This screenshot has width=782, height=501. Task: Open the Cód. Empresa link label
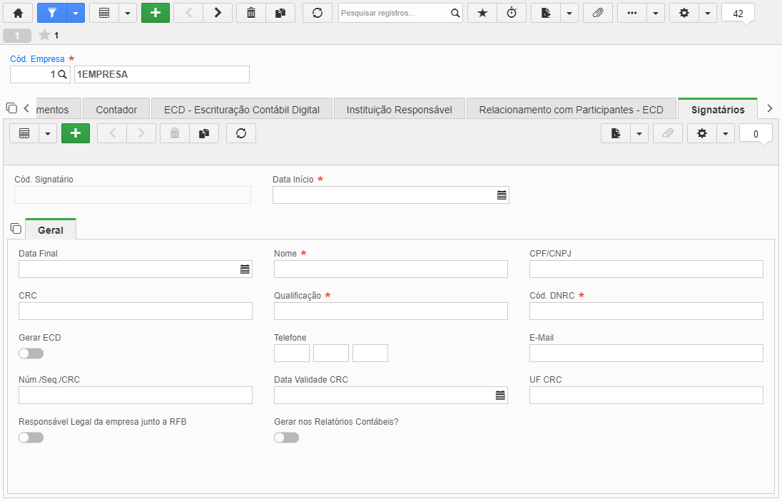tap(37, 58)
